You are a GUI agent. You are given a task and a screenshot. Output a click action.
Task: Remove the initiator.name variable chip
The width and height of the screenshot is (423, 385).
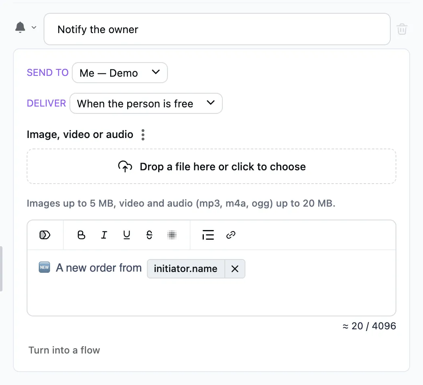[235, 269]
